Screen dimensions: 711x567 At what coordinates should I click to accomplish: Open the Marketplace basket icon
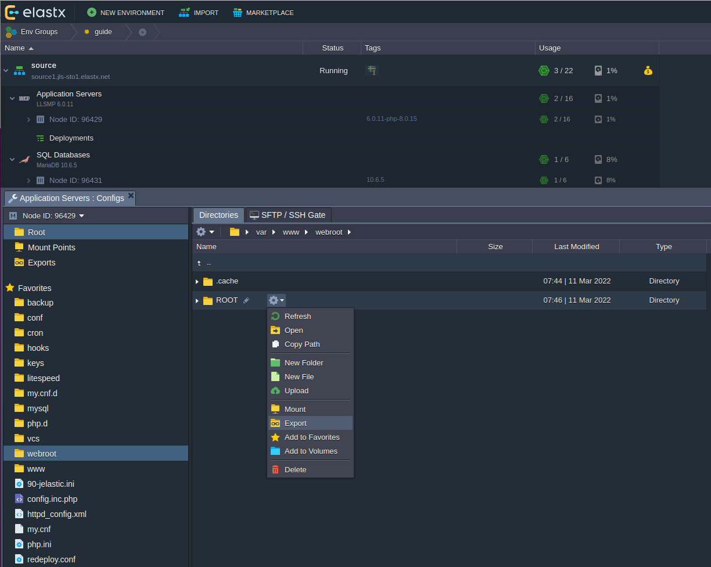point(238,13)
